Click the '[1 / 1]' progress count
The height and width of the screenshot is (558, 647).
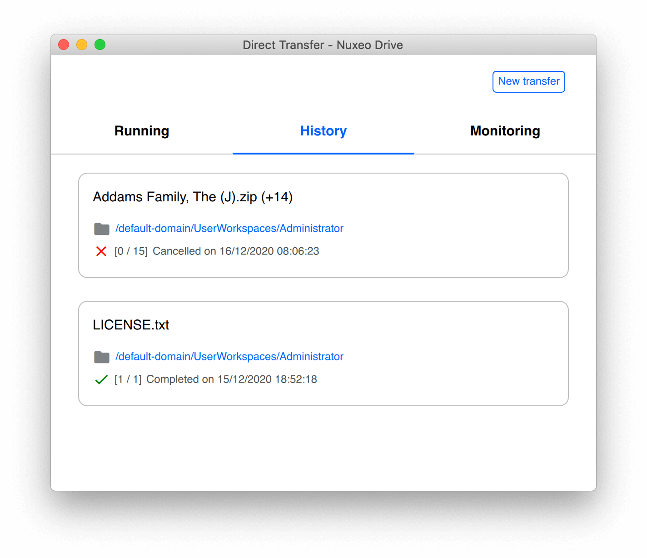(128, 379)
